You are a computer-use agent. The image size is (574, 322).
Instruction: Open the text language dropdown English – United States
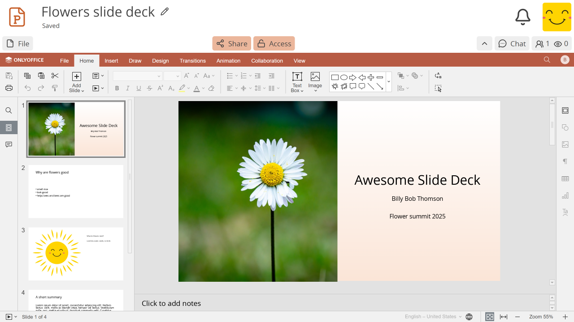click(433, 317)
